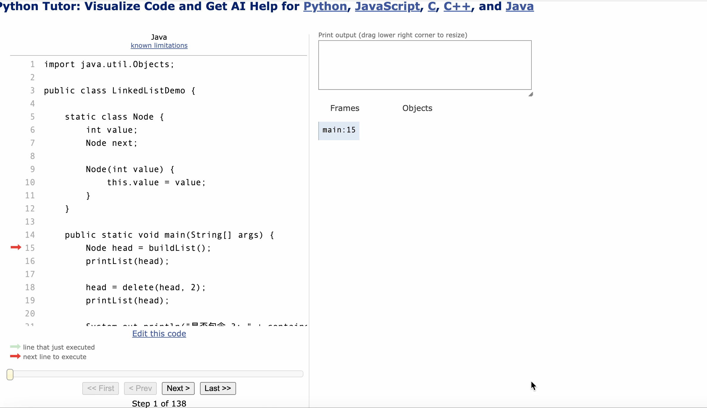Open the Python link in the header
Image resolution: width=707 pixels, height=408 pixels.
[325, 6]
